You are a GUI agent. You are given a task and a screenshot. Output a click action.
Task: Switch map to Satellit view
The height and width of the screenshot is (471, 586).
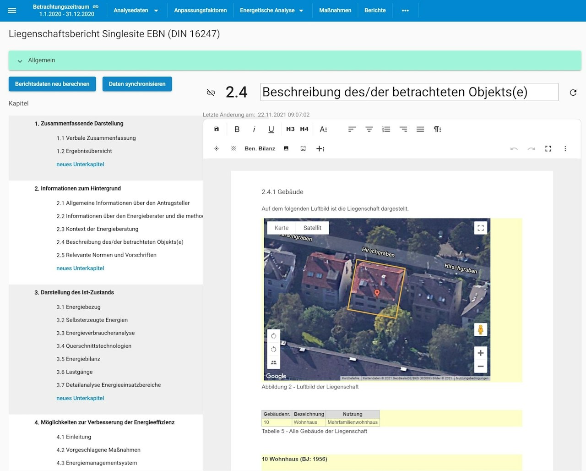coord(312,228)
